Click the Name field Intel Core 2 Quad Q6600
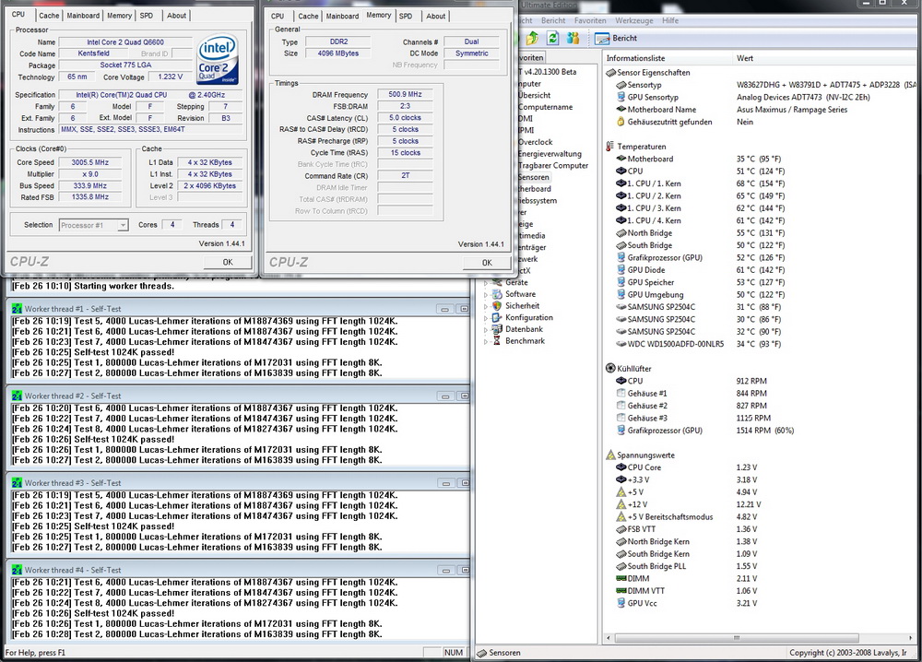Viewport: 922px width, 662px height. [125, 42]
